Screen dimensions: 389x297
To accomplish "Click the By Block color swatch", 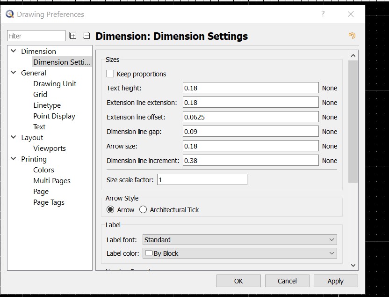I will [148, 253].
